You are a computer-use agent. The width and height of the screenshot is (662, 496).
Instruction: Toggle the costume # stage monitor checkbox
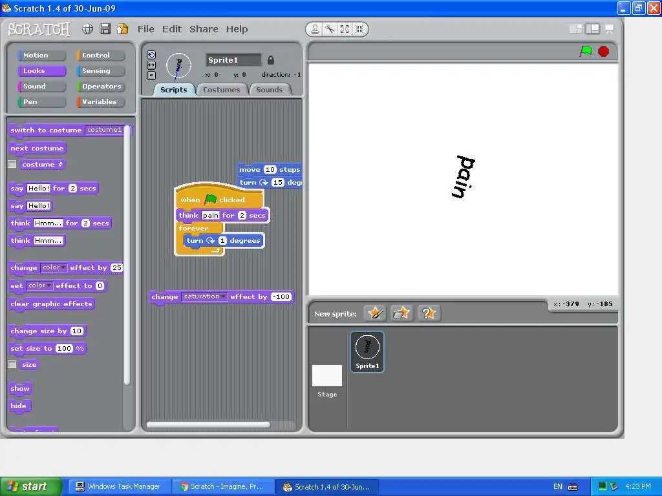tap(12, 164)
